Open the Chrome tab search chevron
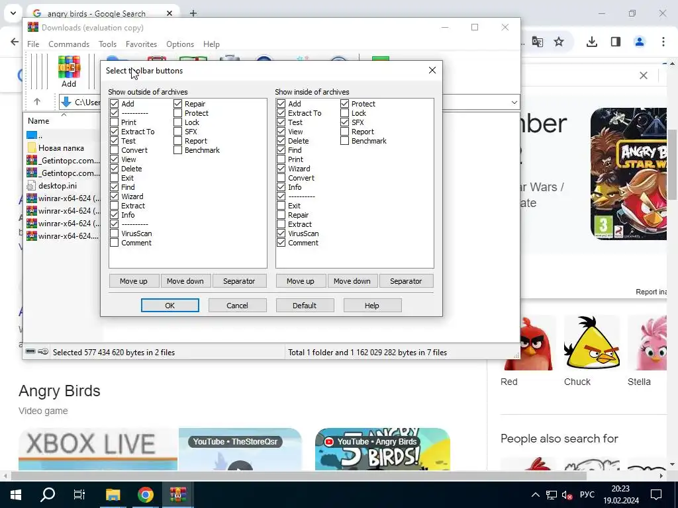Image resolution: width=678 pixels, height=508 pixels. [x=13, y=13]
